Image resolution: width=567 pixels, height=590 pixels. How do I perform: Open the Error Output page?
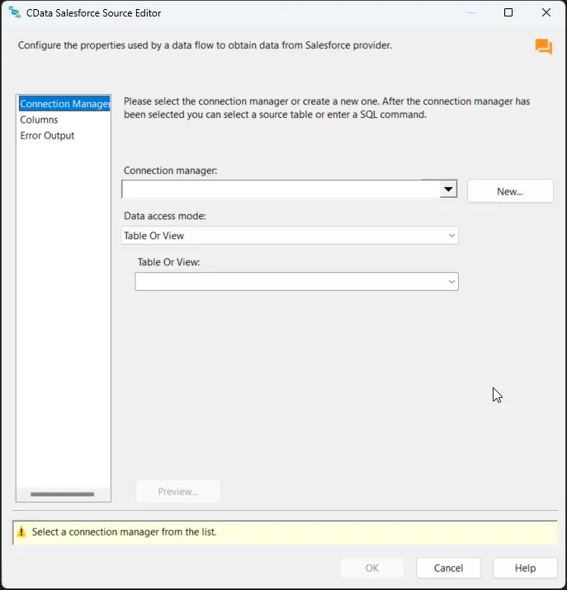click(x=47, y=135)
